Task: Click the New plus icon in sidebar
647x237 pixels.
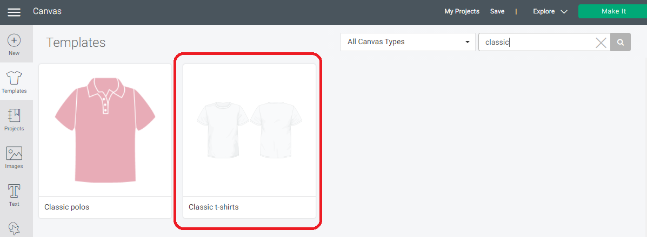Action: [x=14, y=40]
